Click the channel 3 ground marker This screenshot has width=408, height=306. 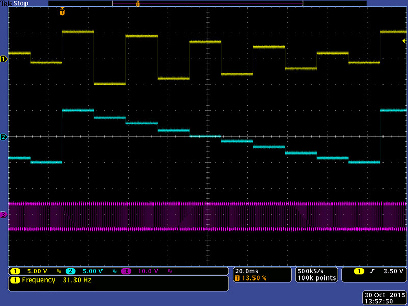pos(4,215)
